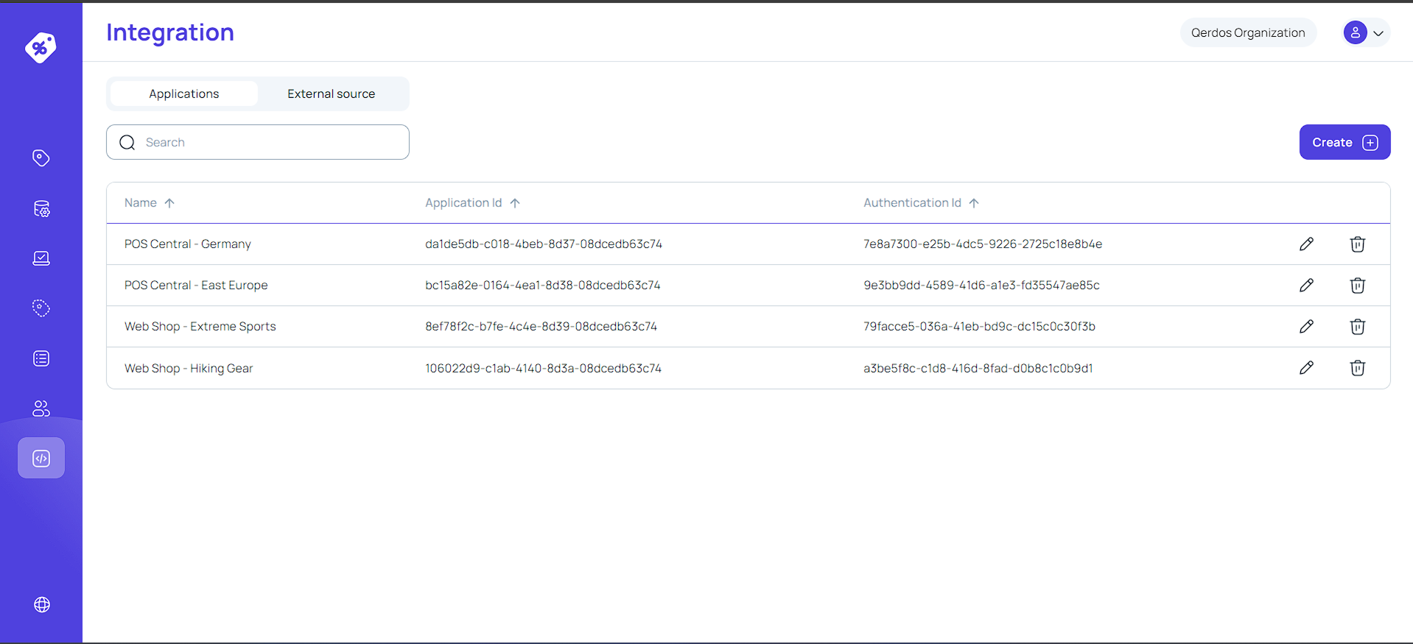The width and height of the screenshot is (1413, 644).
Task: Switch to the External source tab
Action: point(332,94)
